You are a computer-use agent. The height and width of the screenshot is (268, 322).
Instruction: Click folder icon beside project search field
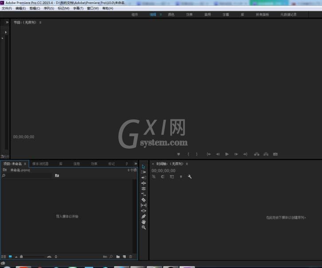(x=57, y=176)
